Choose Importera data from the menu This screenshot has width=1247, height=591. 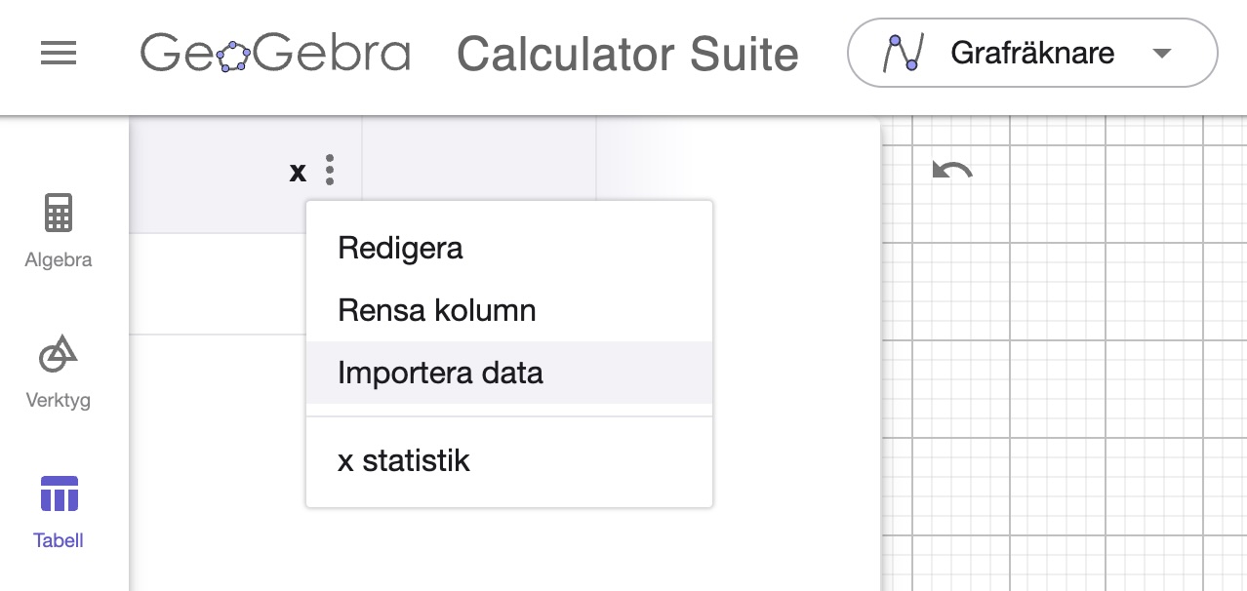(439, 372)
